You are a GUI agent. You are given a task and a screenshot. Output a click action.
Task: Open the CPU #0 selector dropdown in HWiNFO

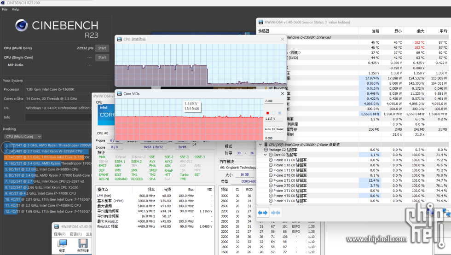[x=105, y=133]
